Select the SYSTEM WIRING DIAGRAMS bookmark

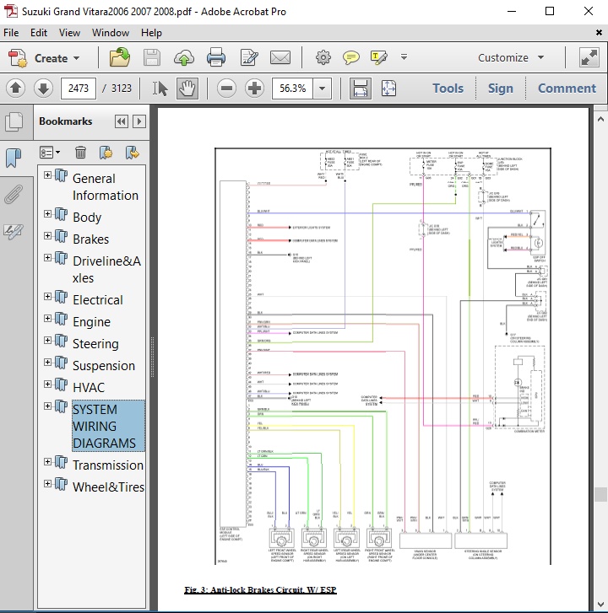point(108,426)
